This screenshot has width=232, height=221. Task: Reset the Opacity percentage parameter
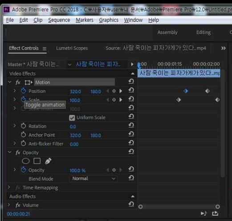[131, 169]
